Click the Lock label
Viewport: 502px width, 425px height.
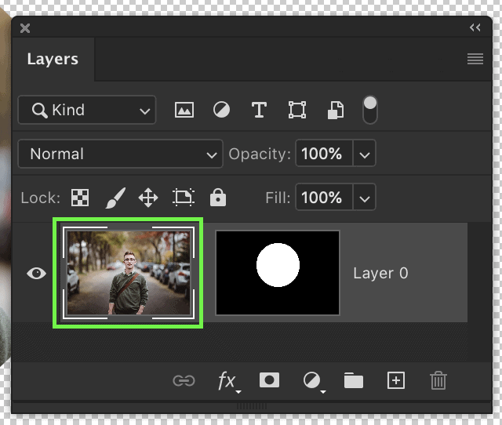point(40,198)
